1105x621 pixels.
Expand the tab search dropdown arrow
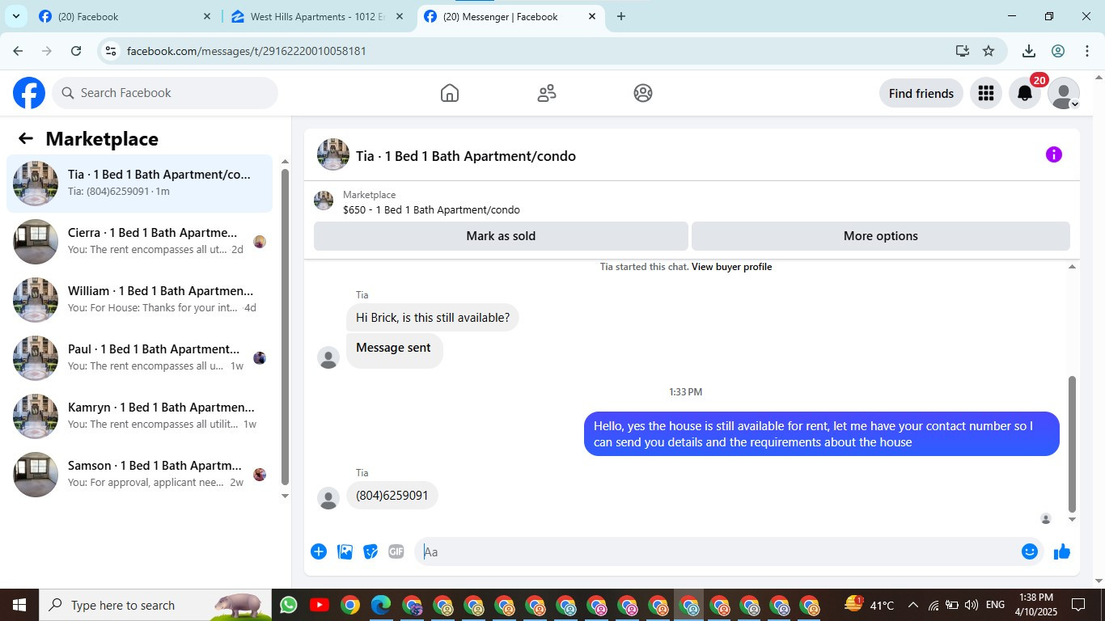coord(15,16)
